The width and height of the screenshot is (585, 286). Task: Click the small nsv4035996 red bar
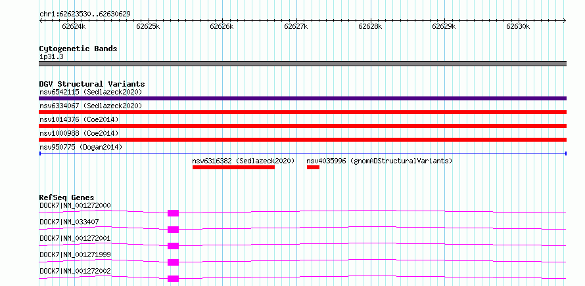[313, 167]
